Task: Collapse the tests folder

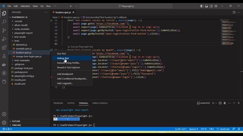Action: pos(29,41)
